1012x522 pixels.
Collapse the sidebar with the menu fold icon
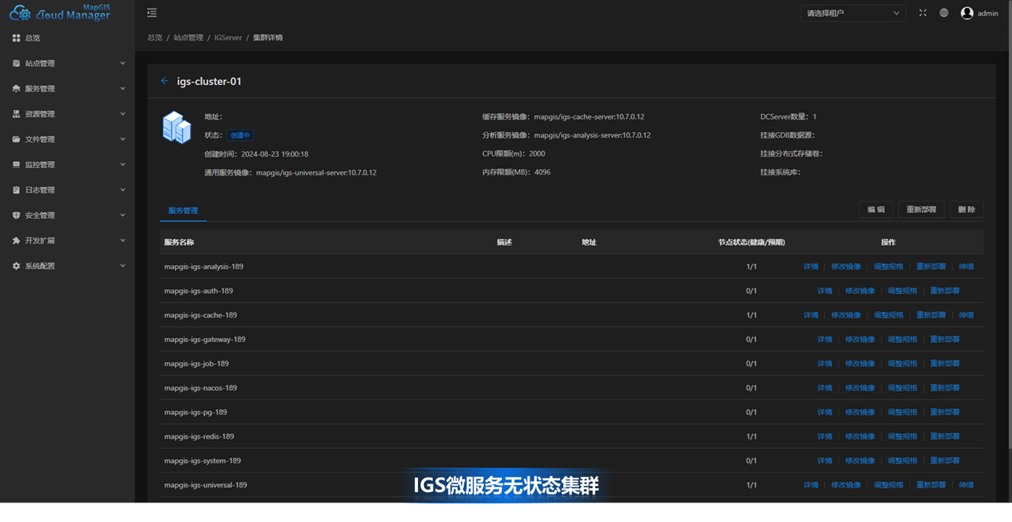pyautogui.click(x=152, y=13)
